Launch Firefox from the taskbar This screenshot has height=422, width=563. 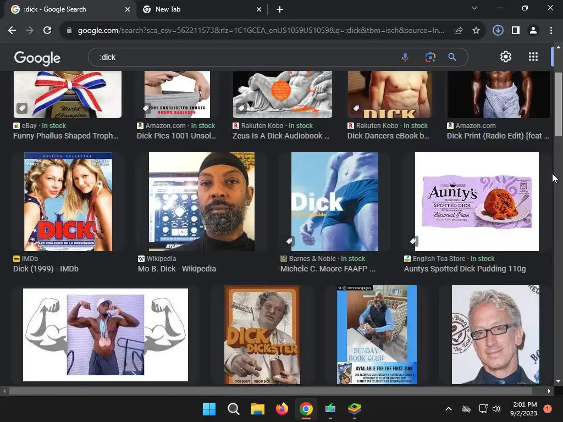click(x=282, y=409)
